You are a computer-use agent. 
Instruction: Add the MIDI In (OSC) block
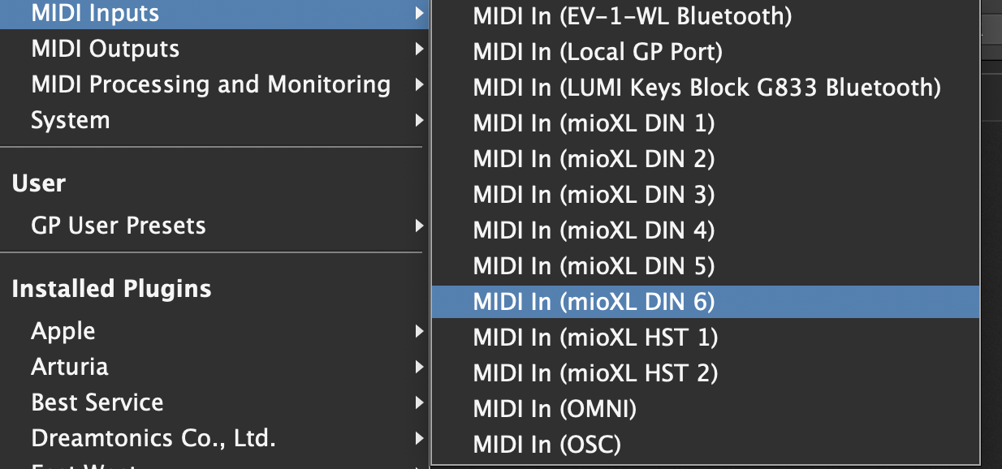546,445
